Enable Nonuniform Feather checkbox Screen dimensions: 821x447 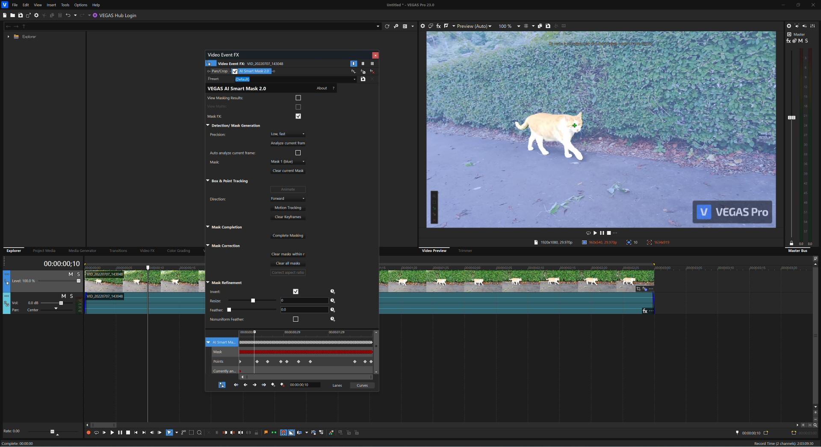point(295,320)
